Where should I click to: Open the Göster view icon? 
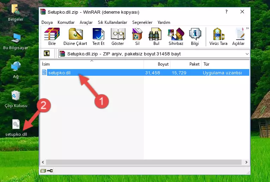(118, 34)
